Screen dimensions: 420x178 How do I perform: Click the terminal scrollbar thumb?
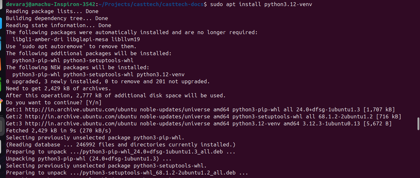tap(418, 124)
